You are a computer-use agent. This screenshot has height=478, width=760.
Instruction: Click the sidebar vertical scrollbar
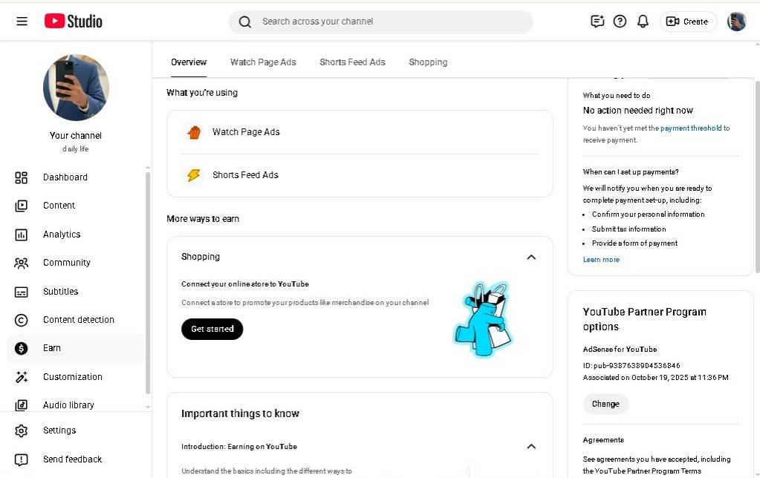click(x=148, y=282)
